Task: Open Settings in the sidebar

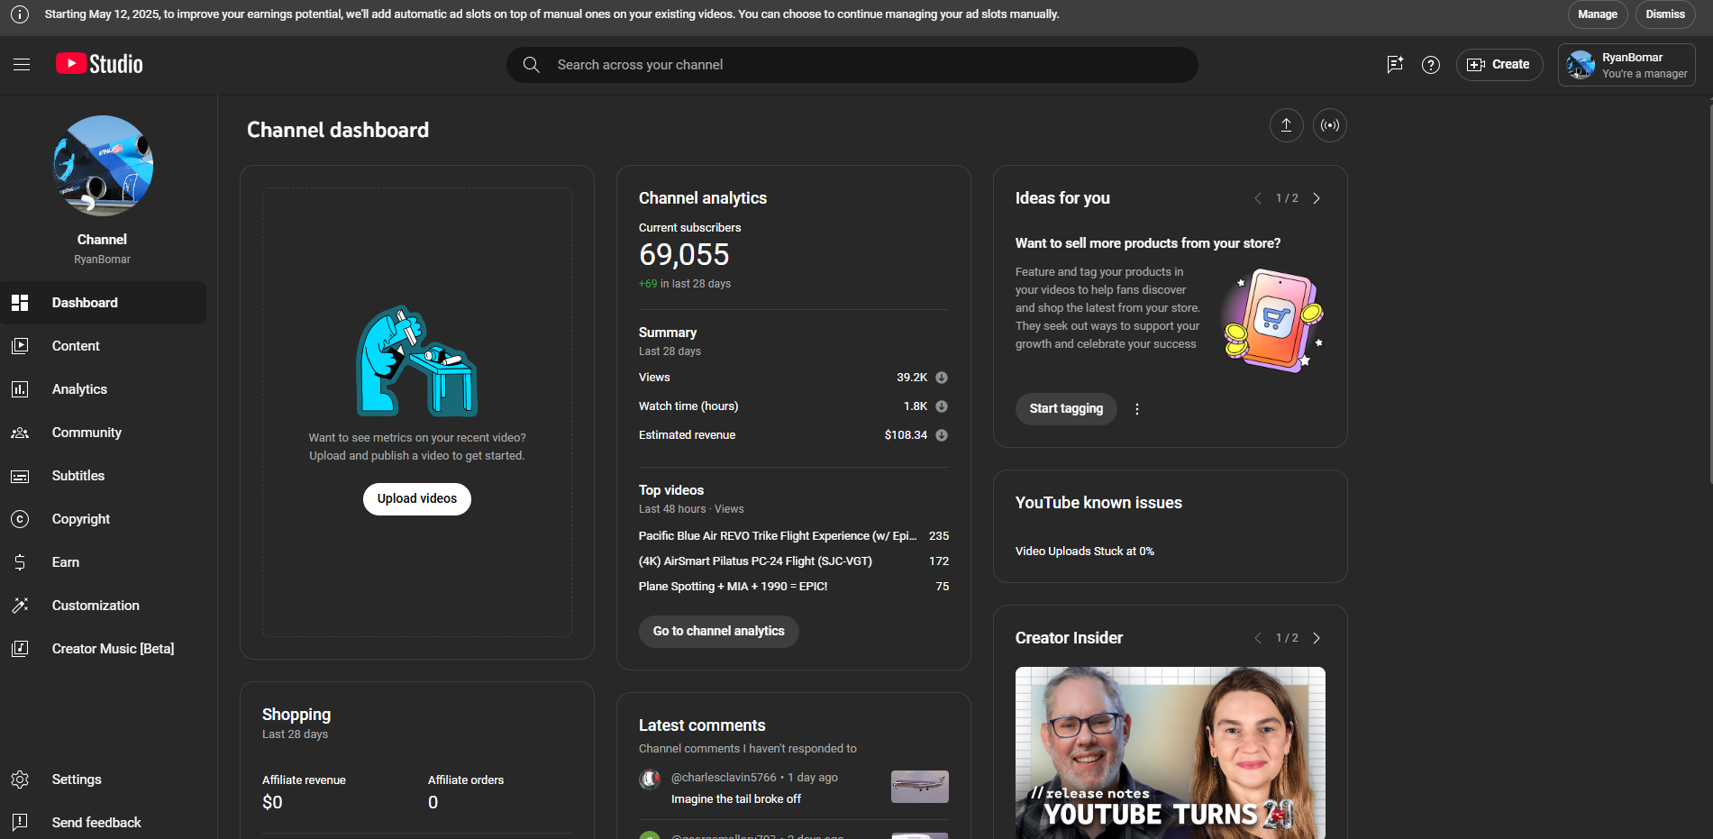Action: tap(103, 780)
